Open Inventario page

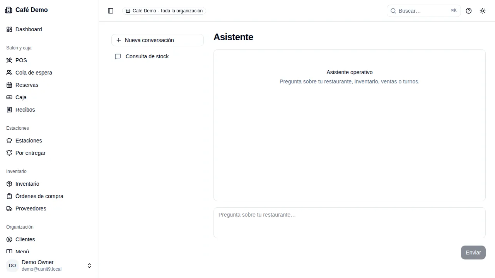click(49, 184)
